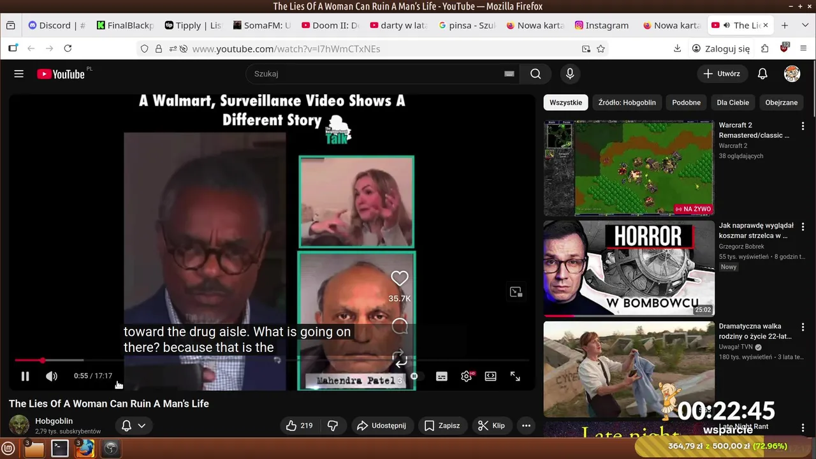Switch to the Instagram tab
The image size is (816, 459).
point(602,25)
